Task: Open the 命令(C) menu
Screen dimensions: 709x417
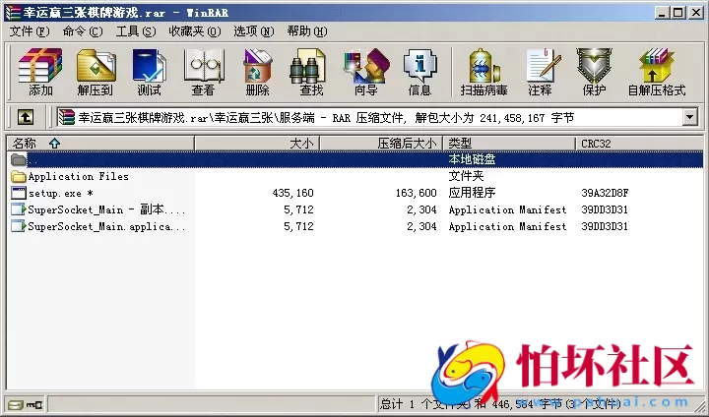Action: [83, 31]
